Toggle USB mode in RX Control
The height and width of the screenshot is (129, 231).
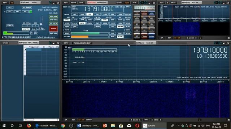120,14
